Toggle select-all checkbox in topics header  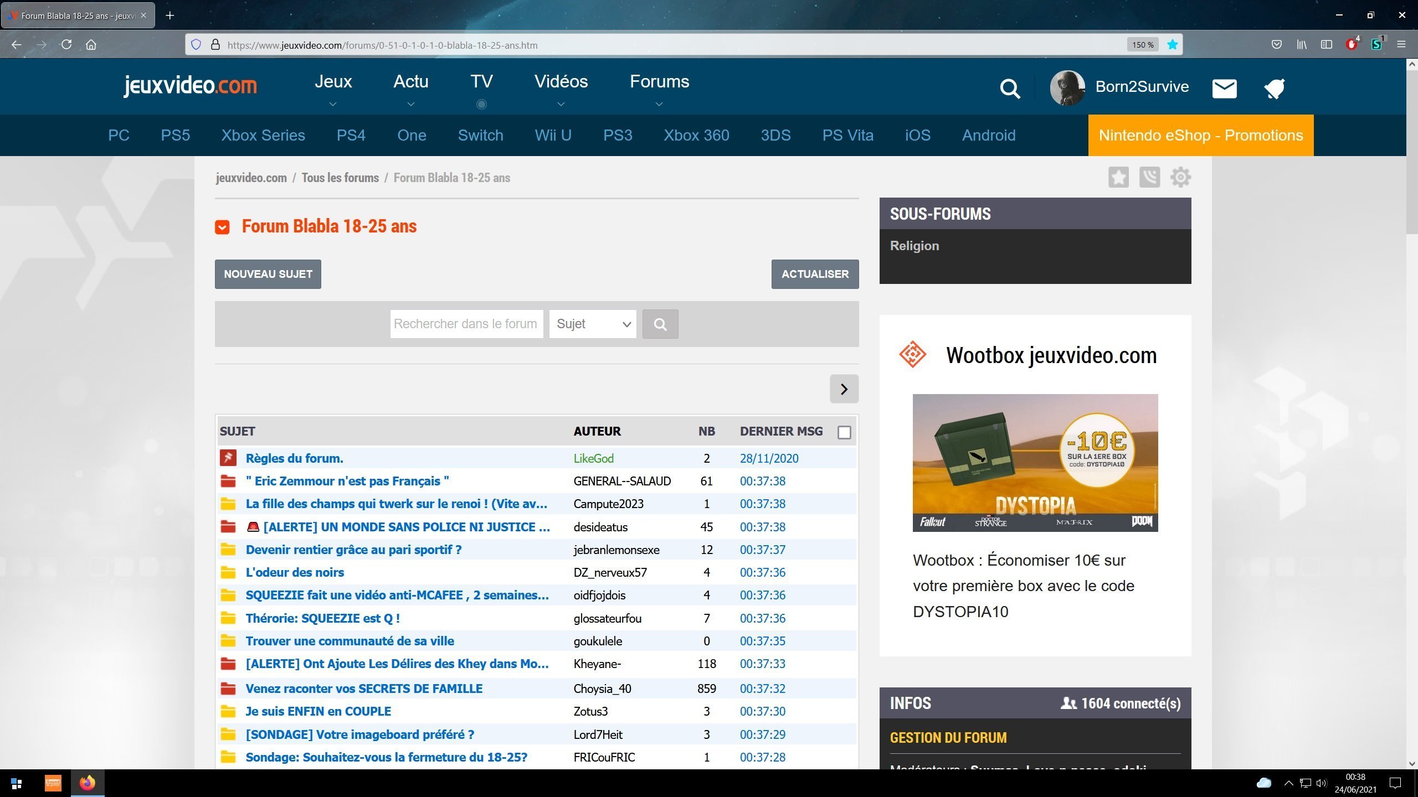pos(844,432)
